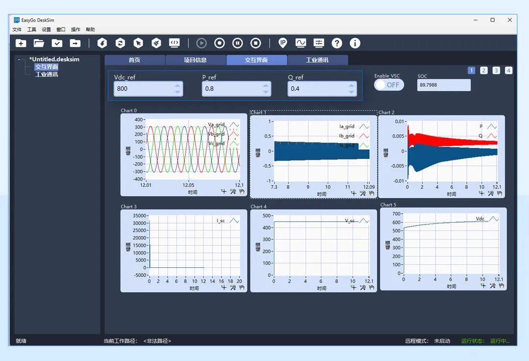Click the IP address pin icon
Image resolution: width=529 pixels, height=361 pixels.
(x=283, y=43)
